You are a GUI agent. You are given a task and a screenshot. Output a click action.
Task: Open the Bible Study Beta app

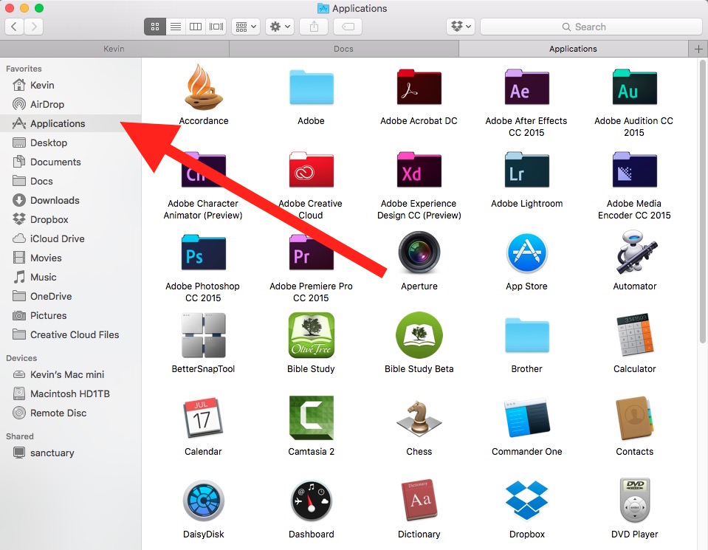tap(419, 335)
